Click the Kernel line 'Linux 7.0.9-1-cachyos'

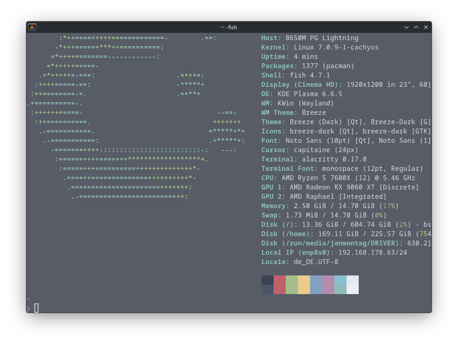[320, 47]
